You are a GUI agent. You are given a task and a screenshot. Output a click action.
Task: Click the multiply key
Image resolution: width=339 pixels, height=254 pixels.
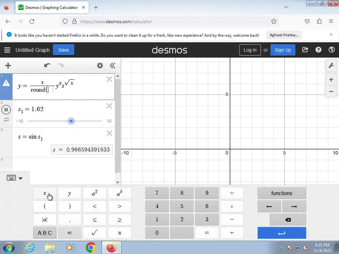click(232, 206)
